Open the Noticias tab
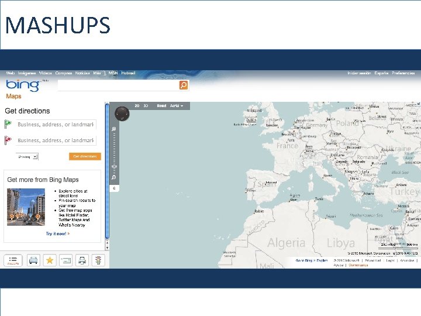Screen dimensions: 421x316 pos(82,73)
